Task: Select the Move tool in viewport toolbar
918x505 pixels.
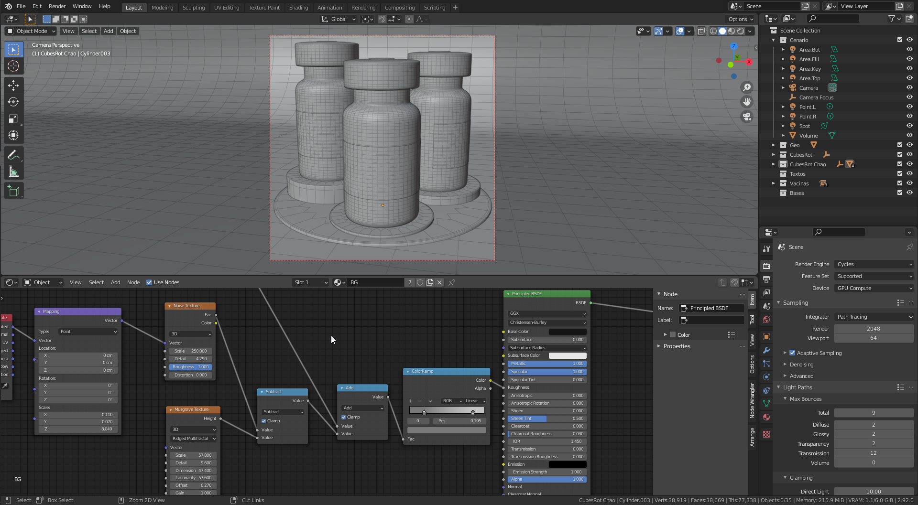Action: pos(13,86)
